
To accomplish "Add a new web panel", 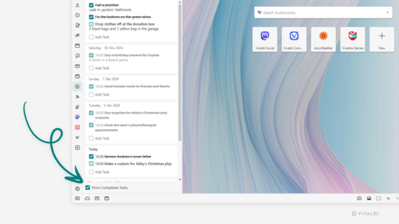I will coord(77,147).
